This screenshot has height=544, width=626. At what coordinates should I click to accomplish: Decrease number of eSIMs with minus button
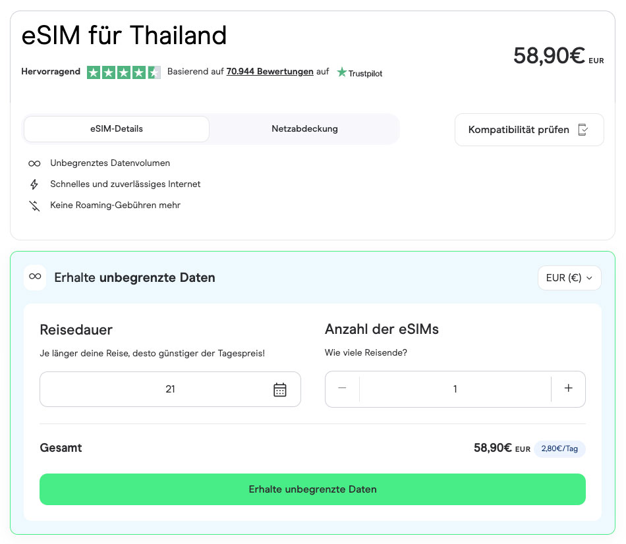point(342,389)
